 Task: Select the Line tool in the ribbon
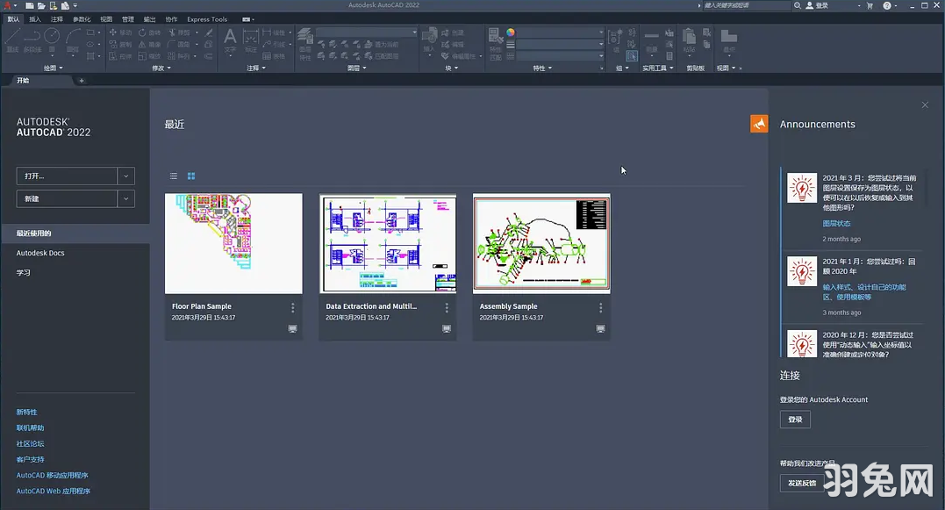(12, 37)
